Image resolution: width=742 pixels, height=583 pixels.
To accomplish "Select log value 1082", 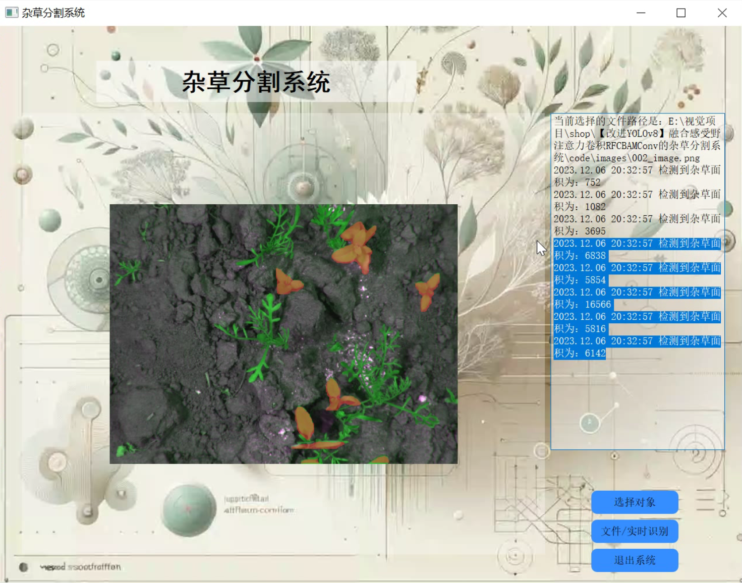I will 595,207.
